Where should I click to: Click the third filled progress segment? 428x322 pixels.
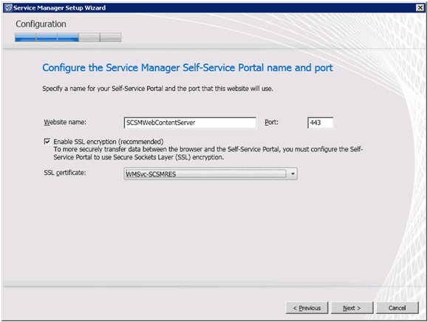pos(68,38)
